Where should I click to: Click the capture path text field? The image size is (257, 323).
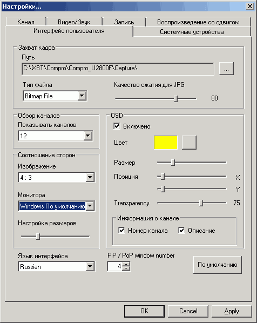point(118,69)
